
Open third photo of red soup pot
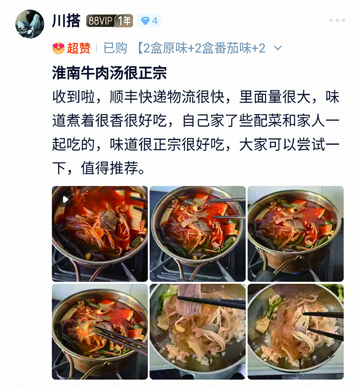point(296,234)
